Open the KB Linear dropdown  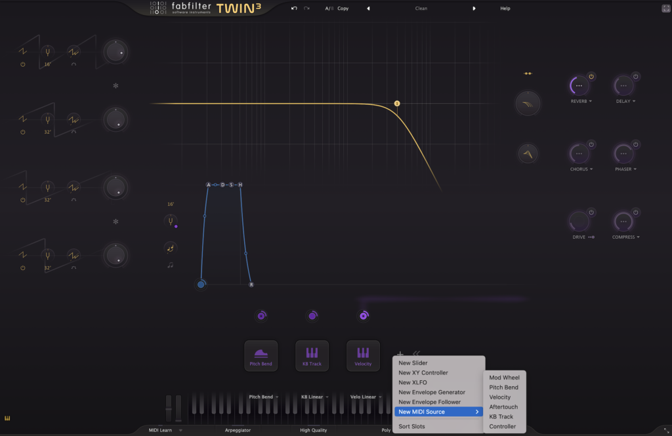pyautogui.click(x=327, y=397)
